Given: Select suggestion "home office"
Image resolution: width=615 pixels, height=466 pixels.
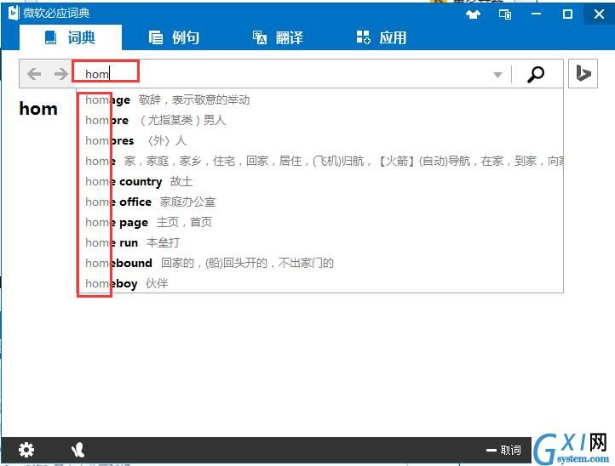Looking at the screenshot, I should pyautogui.click(x=320, y=202).
